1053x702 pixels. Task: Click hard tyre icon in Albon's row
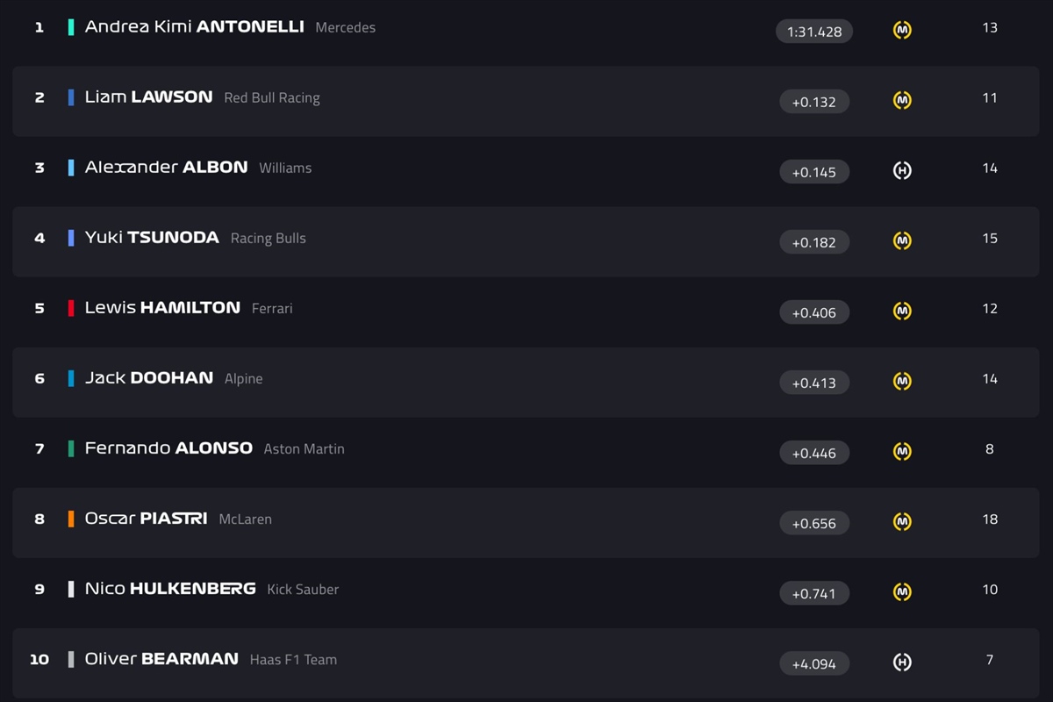coord(902,170)
